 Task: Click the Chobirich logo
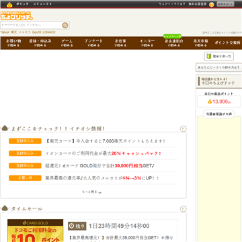tap(16, 16)
